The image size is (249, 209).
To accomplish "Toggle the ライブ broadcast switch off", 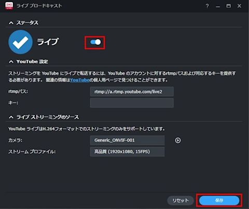I will (x=95, y=42).
